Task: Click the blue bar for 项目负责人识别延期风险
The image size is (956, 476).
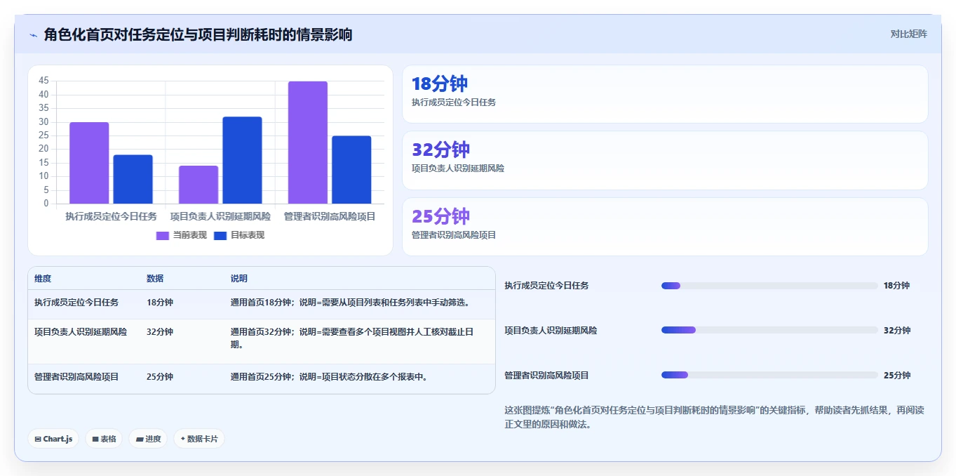Action: pos(242,160)
